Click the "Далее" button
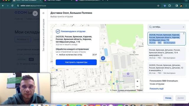The image size is (189, 106). [x=180, y=98]
